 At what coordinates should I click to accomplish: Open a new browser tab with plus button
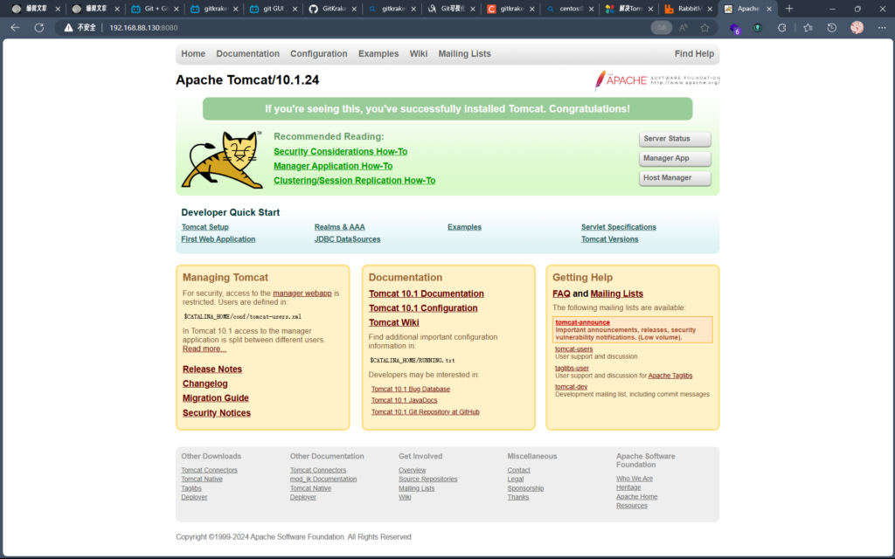tap(789, 9)
